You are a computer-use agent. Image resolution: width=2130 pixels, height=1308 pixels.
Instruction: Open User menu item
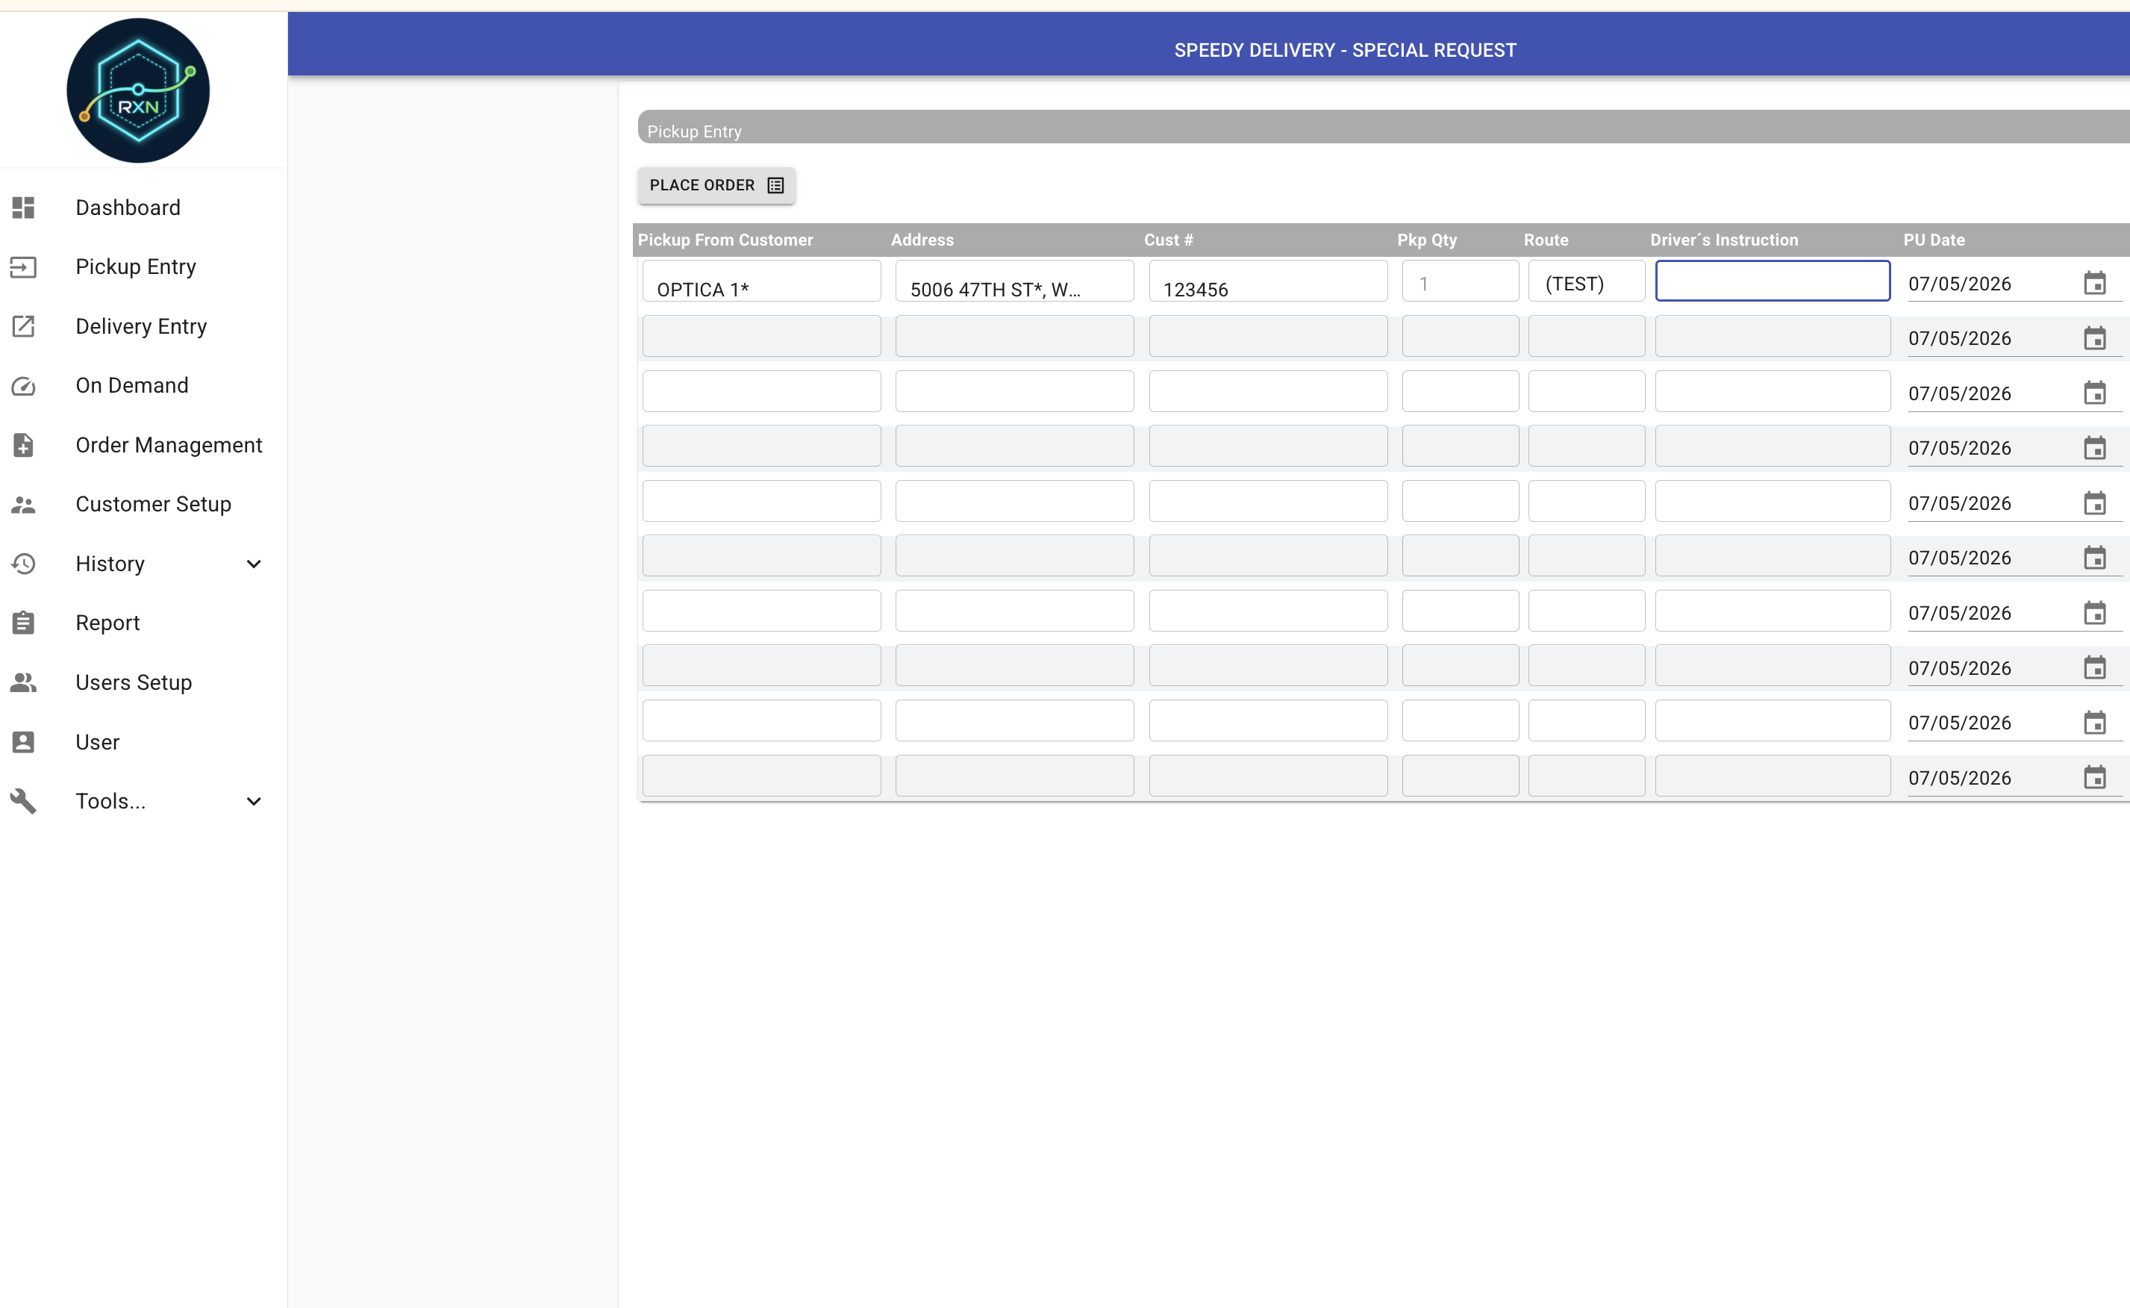97,742
